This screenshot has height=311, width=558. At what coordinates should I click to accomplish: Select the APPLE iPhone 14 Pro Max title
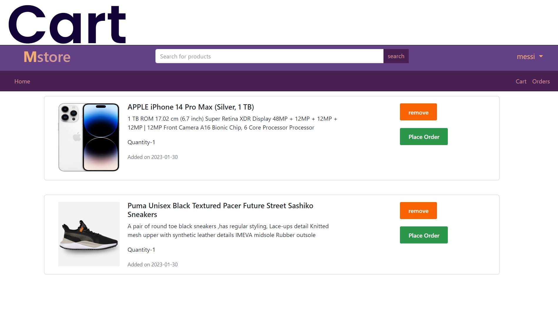click(191, 107)
